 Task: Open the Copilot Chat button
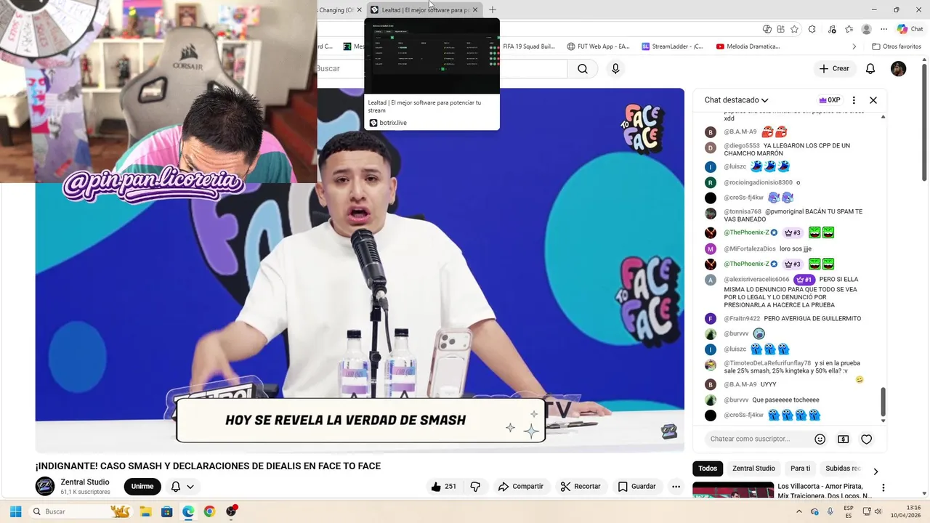point(910,29)
